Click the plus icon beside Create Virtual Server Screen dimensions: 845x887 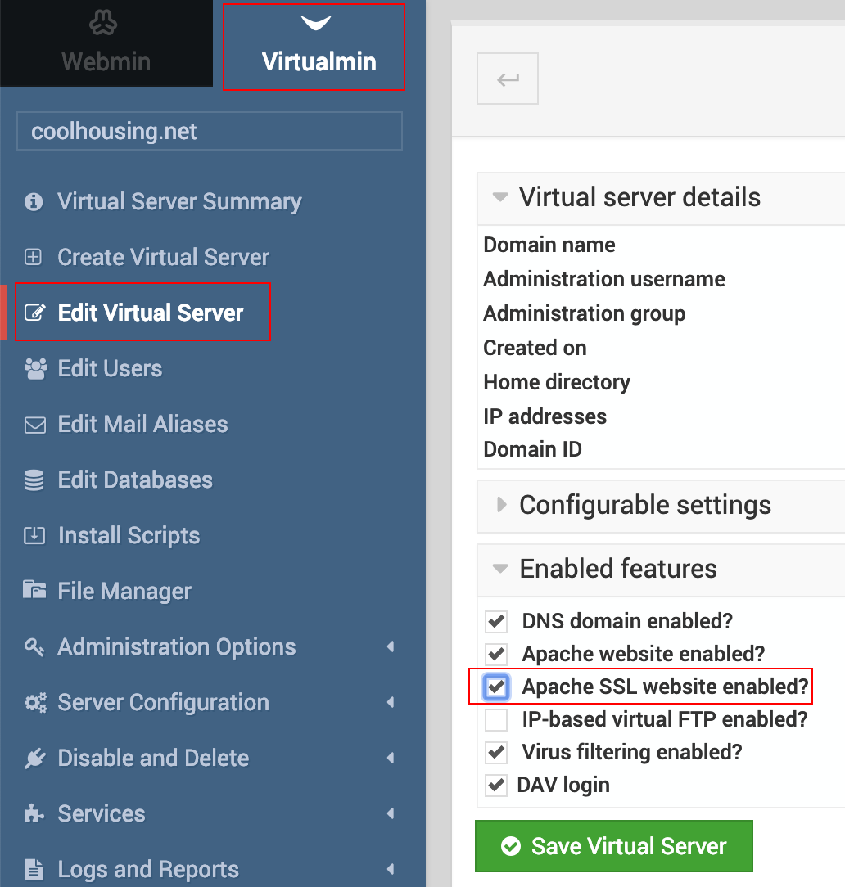click(33, 258)
